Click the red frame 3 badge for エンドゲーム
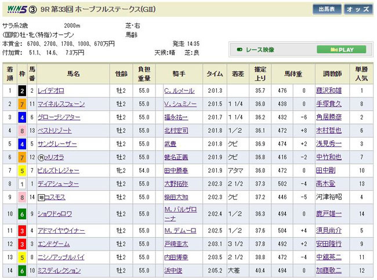Viewport: 377px width, 280px height. point(21,243)
